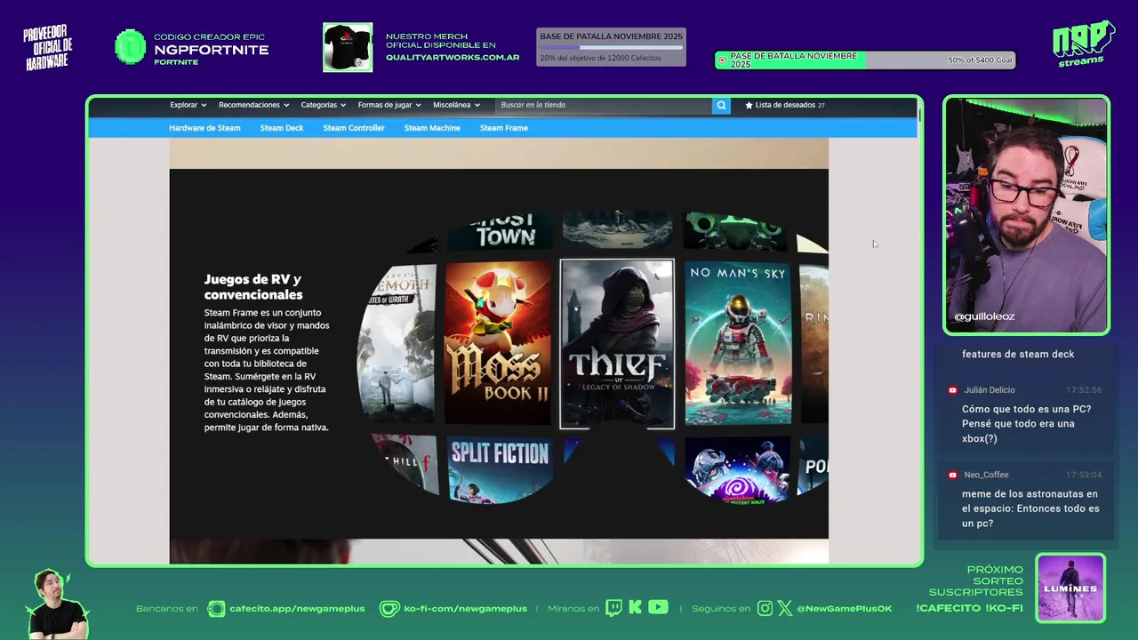
Task: Click the ko-fi cup icon
Action: (x=389, y=609)
